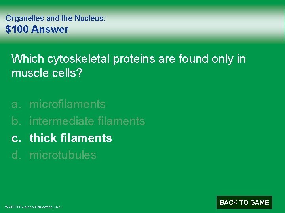Click the 2013 Pearson Education copyright notice
285x213 pixels.
[33, 207]
